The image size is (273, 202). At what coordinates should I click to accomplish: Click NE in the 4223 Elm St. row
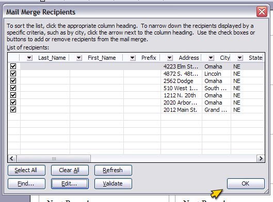(x=236, y=66)
